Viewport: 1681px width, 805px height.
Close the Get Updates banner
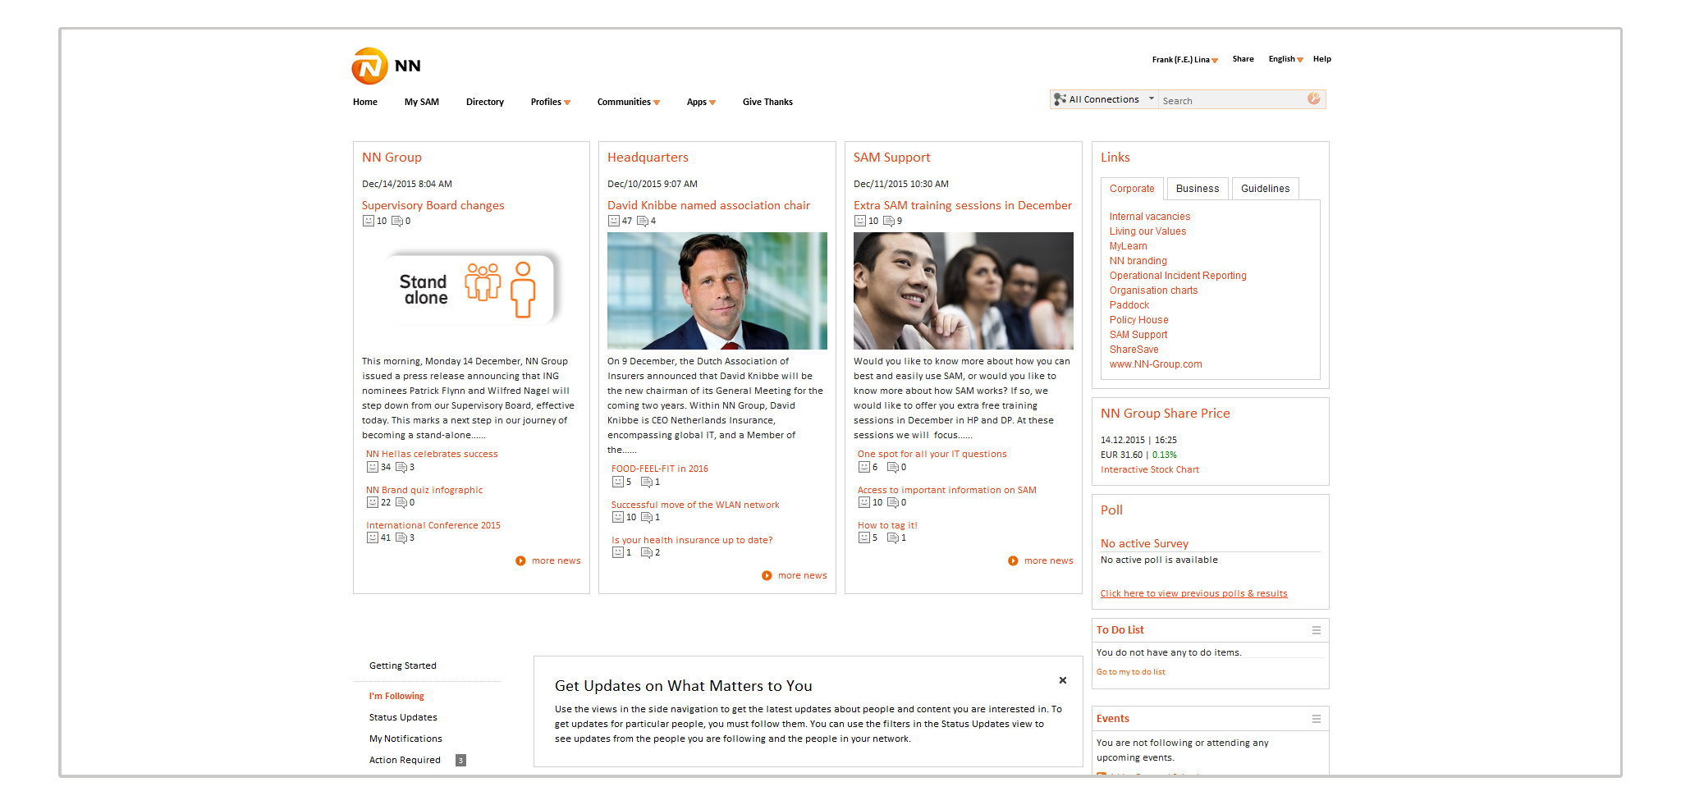click(1063, 680)
